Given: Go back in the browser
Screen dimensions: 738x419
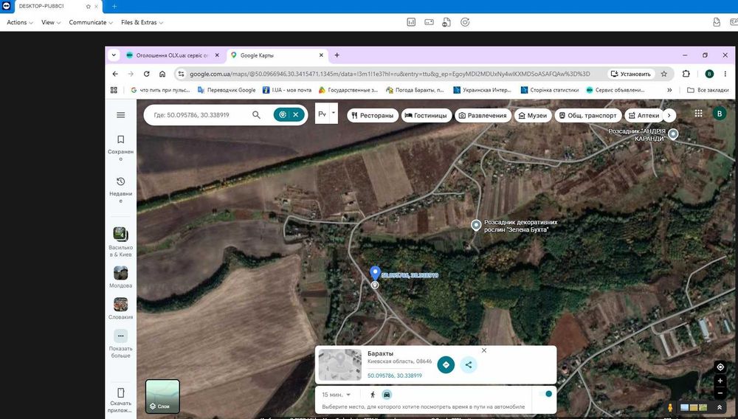Looking at the screenshot, I should [115, 74].
